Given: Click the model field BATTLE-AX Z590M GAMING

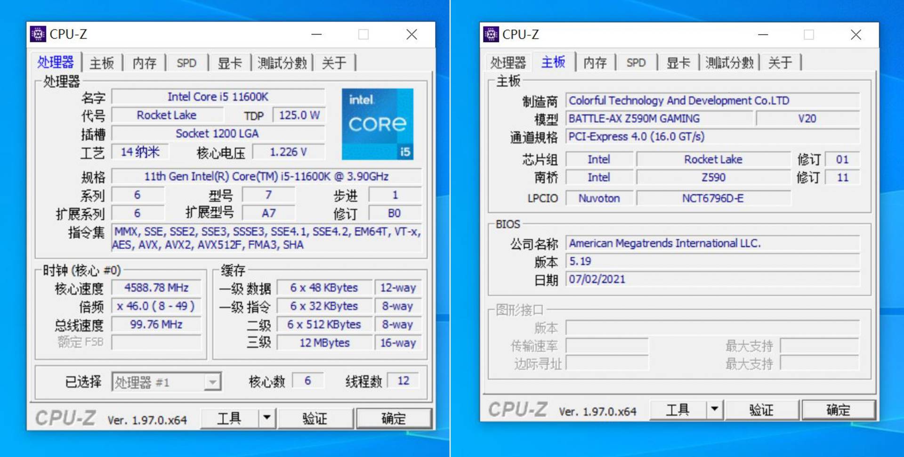Looking at the screenshot, I should pos(659,118).
